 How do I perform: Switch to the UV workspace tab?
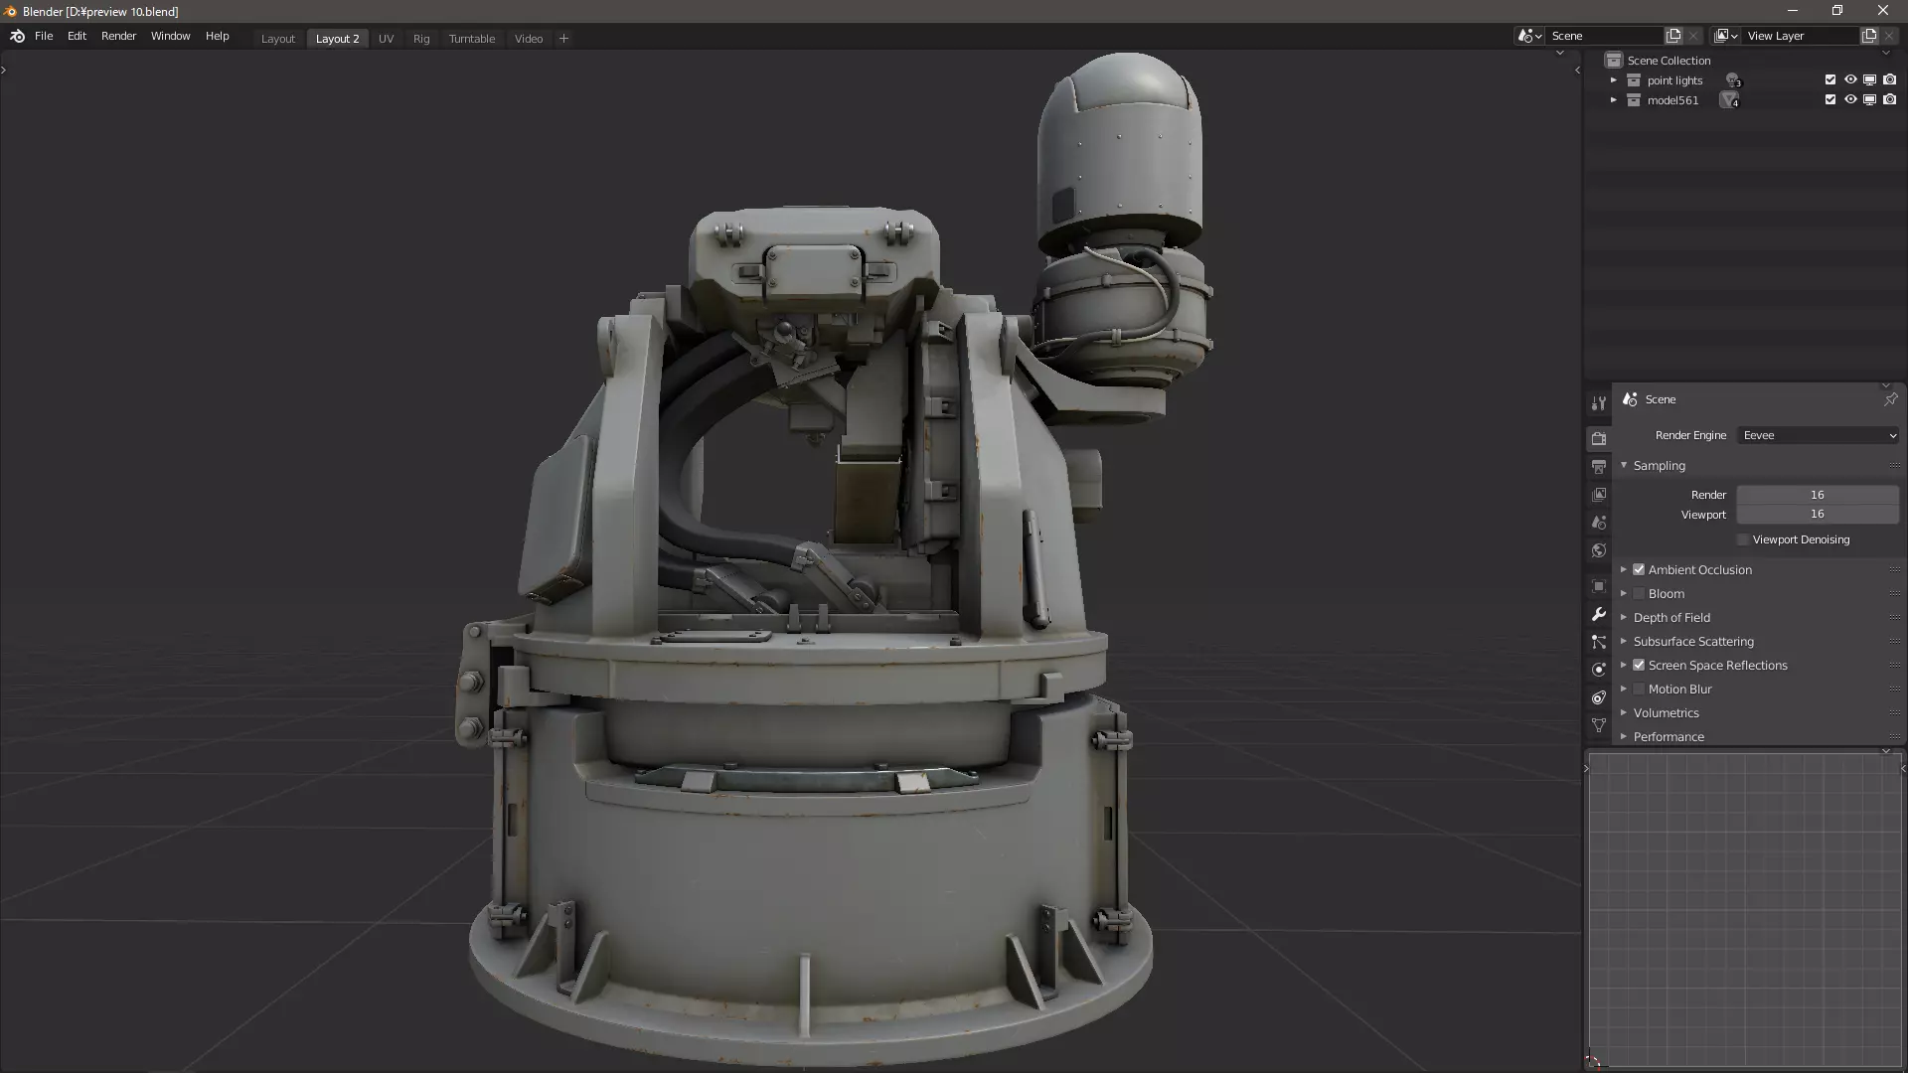[x=386, y=39]
